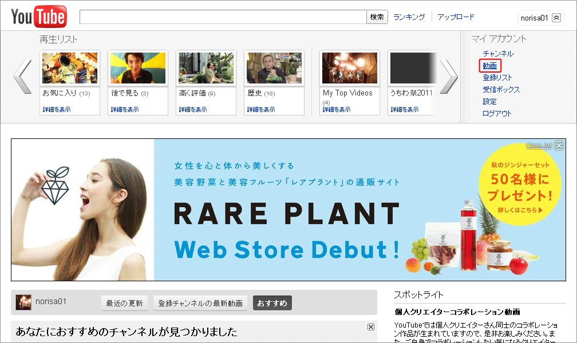The height and width of the screenshot is (343, 577).
Task: Click the Close Ad text link
Action: click(539, 145)
